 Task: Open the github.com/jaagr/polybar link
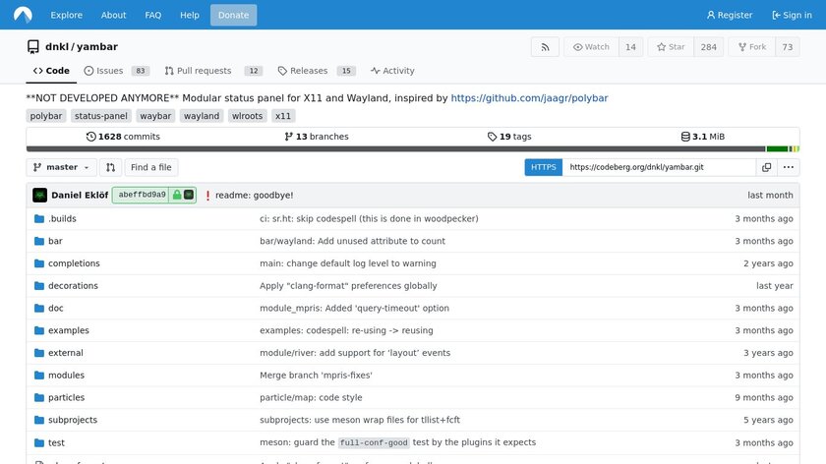(x=529, y=98)
